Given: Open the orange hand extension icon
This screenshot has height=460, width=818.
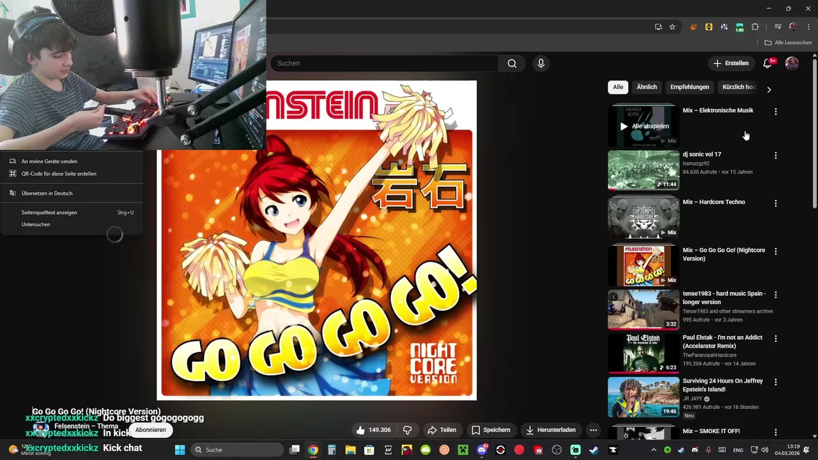Looking at the screenshot, I should point(693,27).
